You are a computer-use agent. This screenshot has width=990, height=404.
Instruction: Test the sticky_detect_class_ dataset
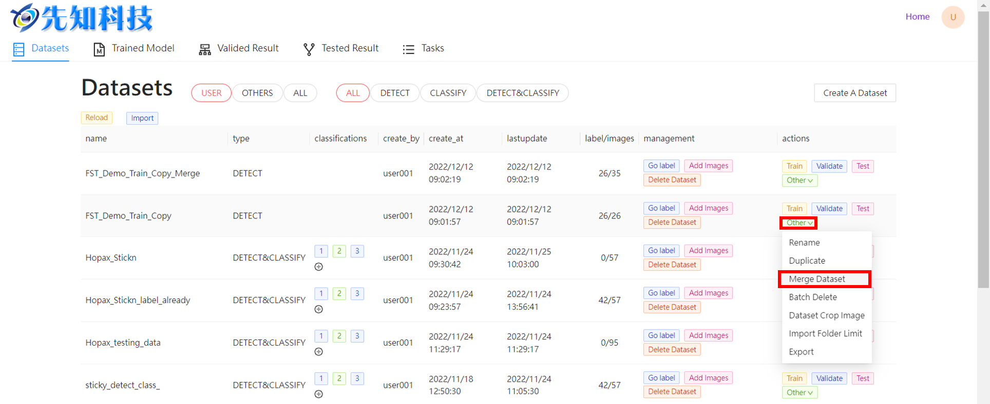pos(863,378)
